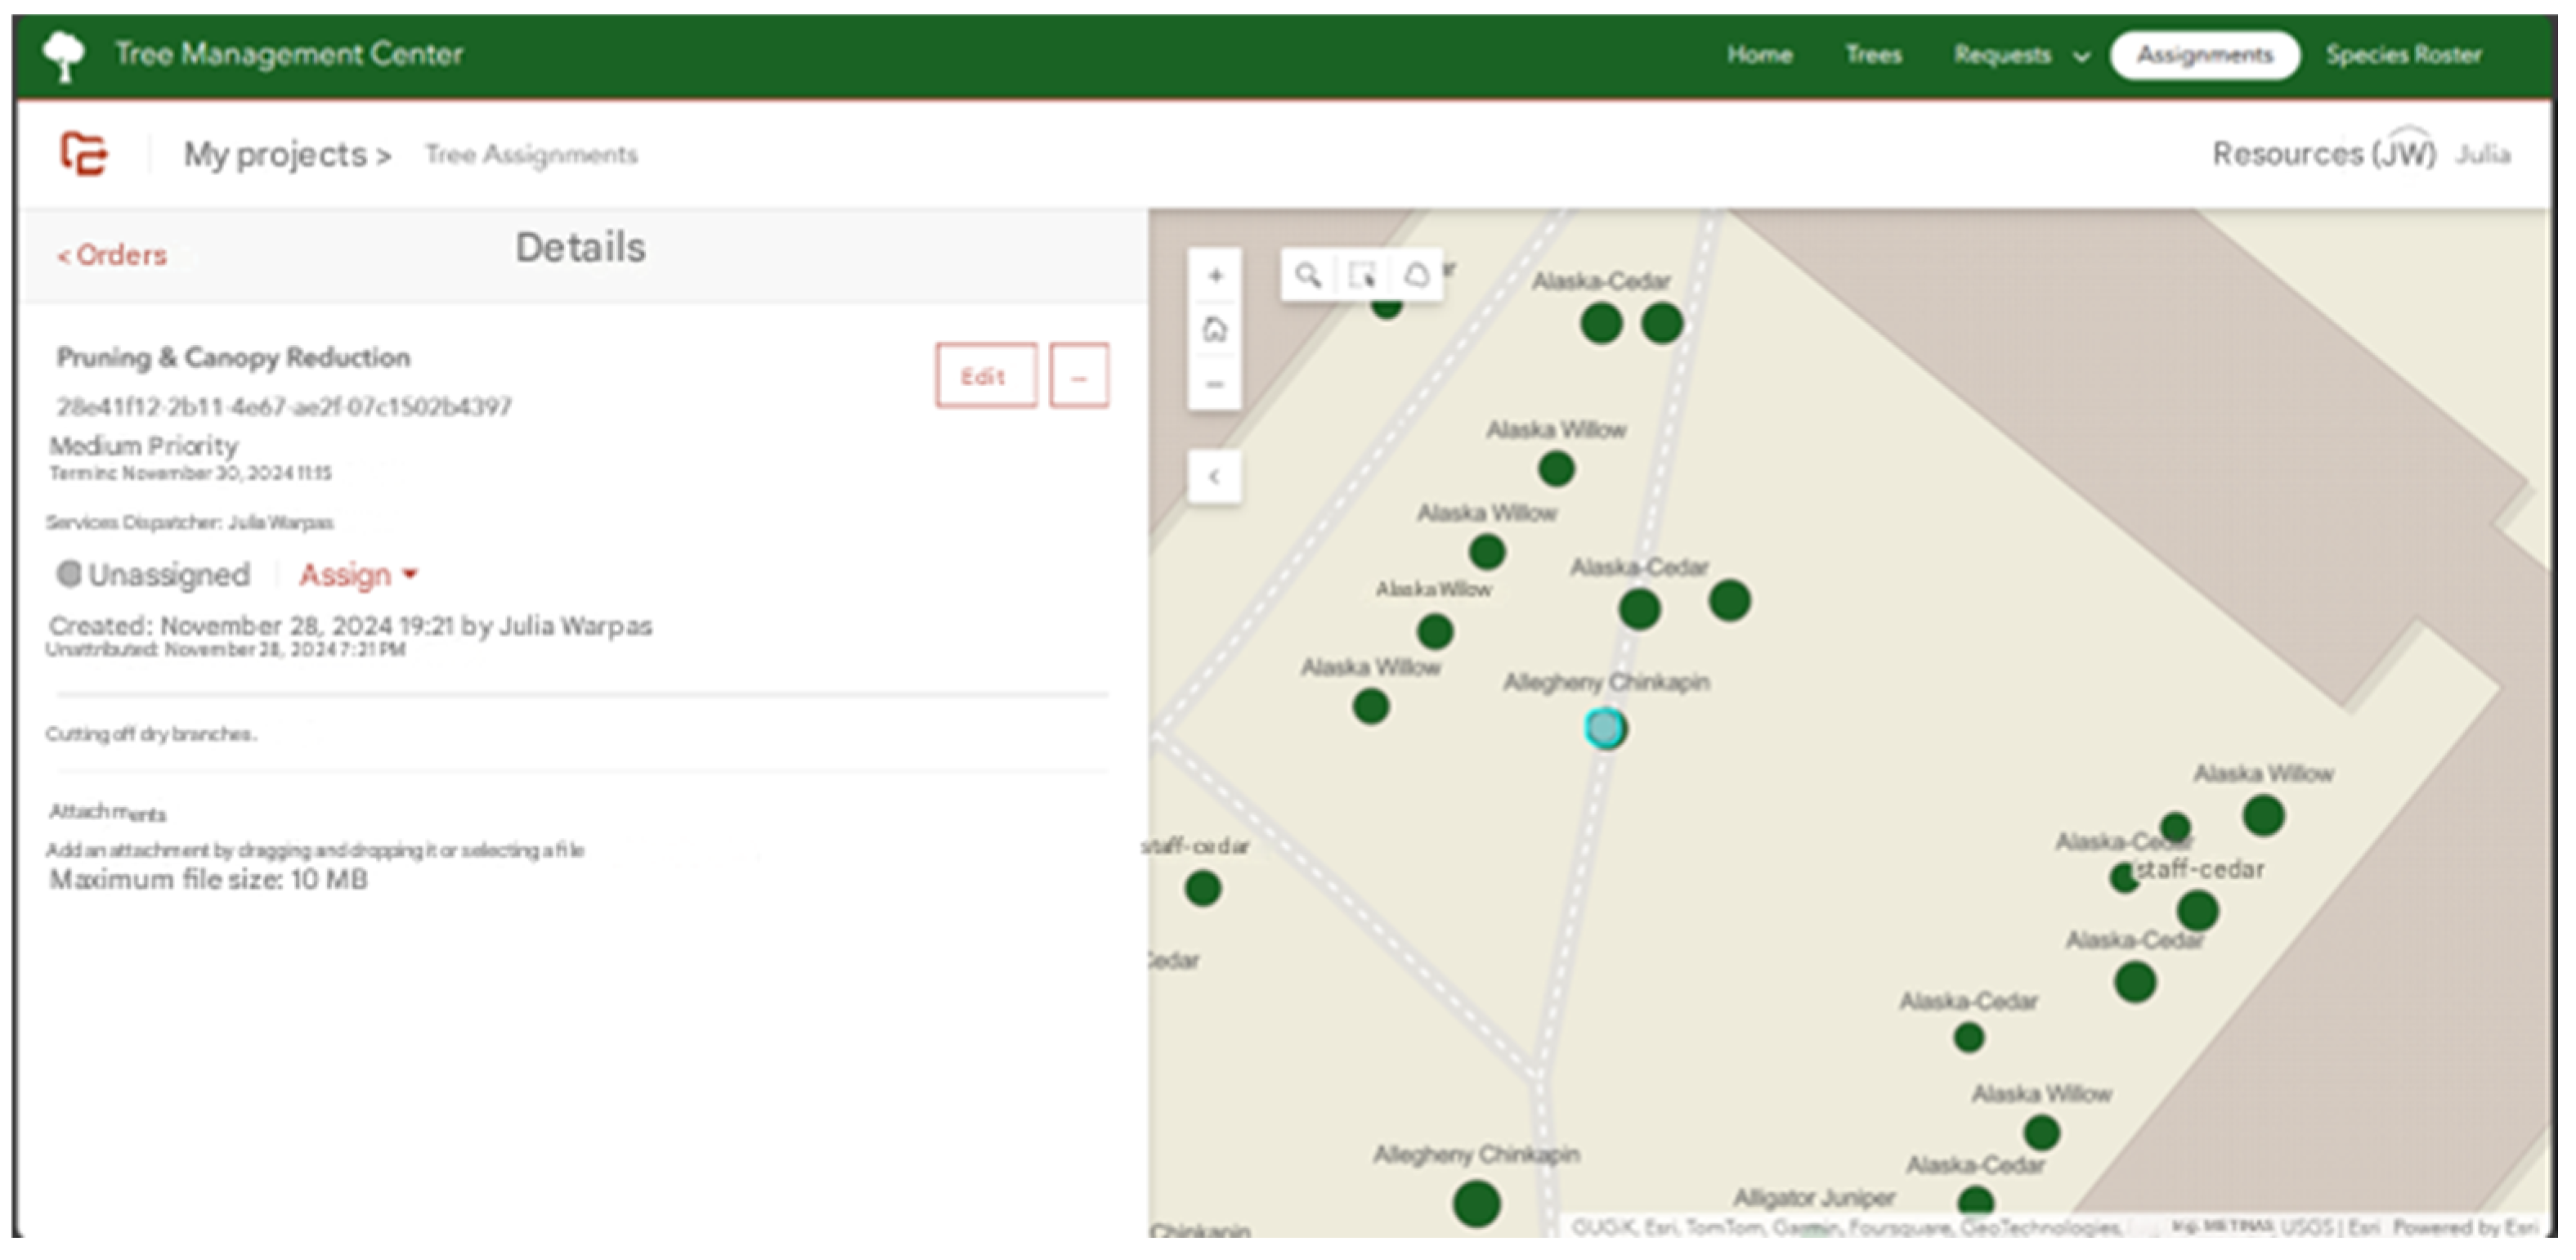Collapse the map side panel arrow
The image size is (2576, 1260).
[x=1215, y=477]
